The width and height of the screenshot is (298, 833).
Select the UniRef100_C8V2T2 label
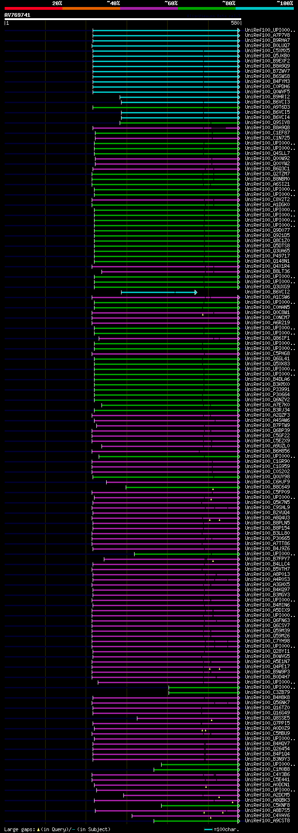point(267,199)
